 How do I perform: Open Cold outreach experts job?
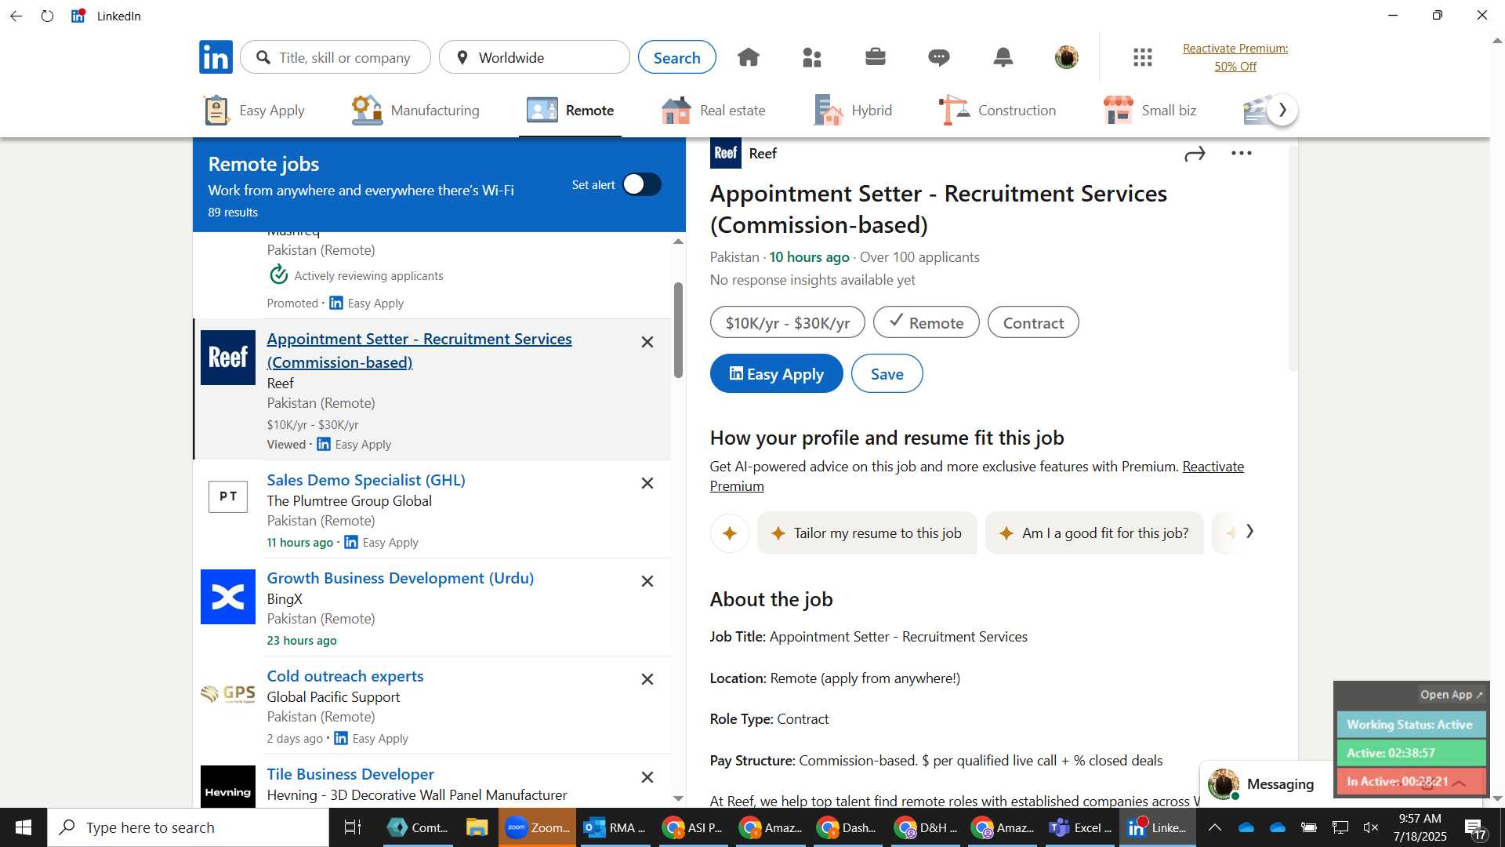(345, 676)
